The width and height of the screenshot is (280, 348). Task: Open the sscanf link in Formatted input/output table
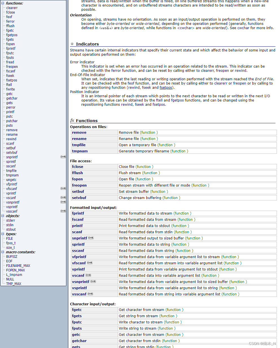coord(78,251)
